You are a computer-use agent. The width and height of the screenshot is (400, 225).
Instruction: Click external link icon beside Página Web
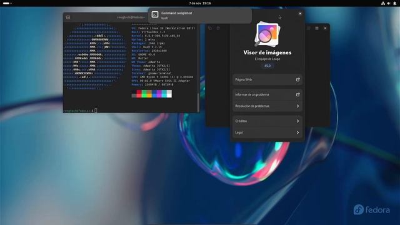click(297, 79)
